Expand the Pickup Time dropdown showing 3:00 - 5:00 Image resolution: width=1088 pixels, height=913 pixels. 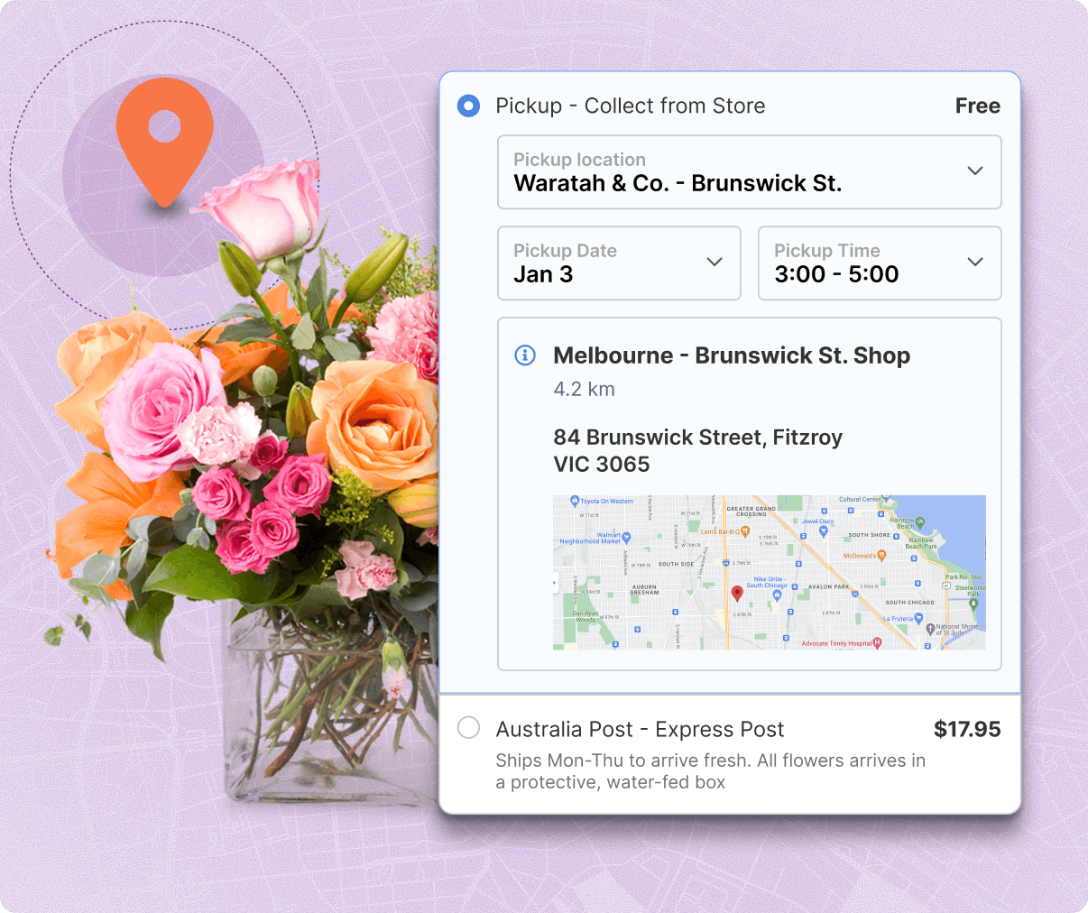(880, 263)
